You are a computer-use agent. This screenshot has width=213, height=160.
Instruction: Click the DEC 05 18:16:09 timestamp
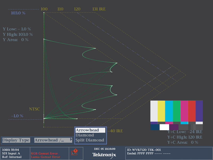pyautogui.click(x=105, y=149)
